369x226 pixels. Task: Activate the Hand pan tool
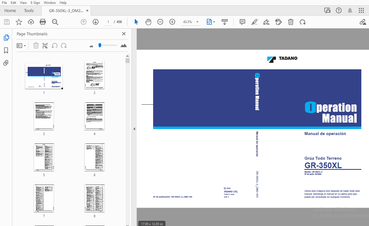[148, 22]
